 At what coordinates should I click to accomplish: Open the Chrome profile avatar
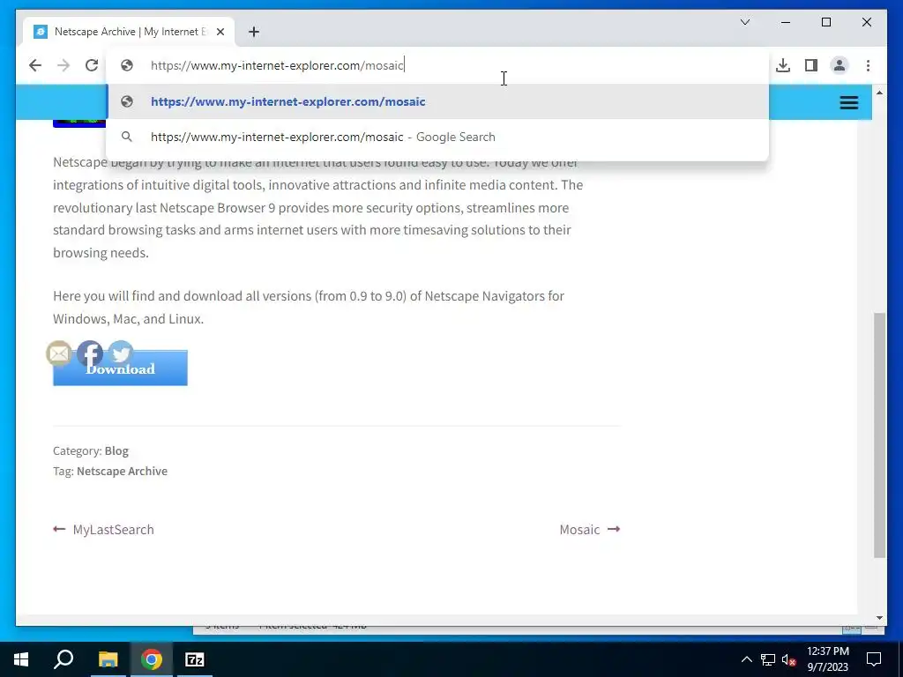[x=840, y=65]
